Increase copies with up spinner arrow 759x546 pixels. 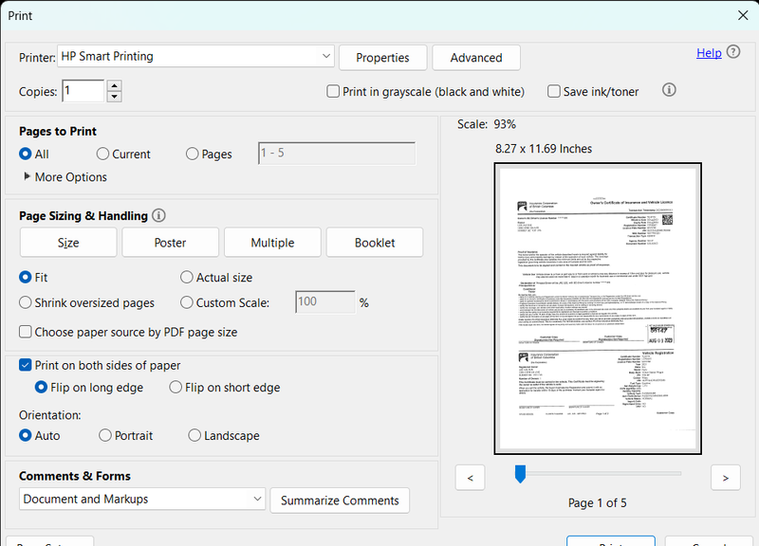(x=114, y=86)
